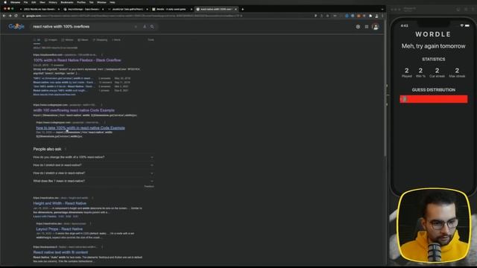The image size is (477, 268).
Task: Open "Layout Props - React Native" result
Action: (60, 229)
